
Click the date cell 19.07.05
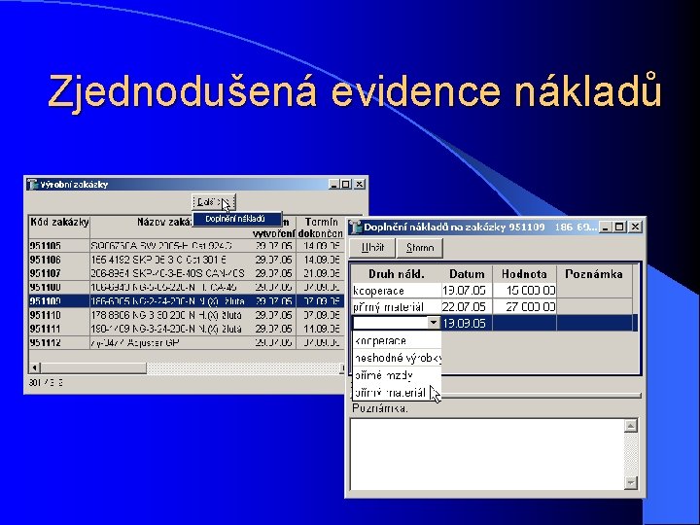click(x=467, y=291)
